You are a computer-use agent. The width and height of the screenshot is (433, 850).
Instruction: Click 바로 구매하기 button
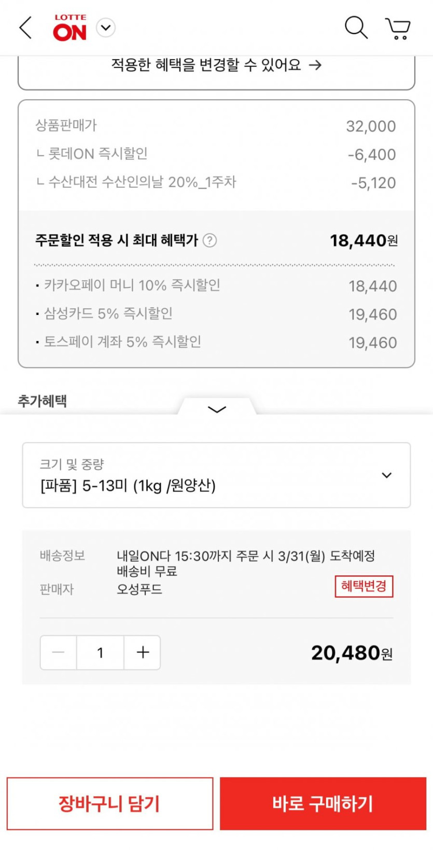pos(323,803)
